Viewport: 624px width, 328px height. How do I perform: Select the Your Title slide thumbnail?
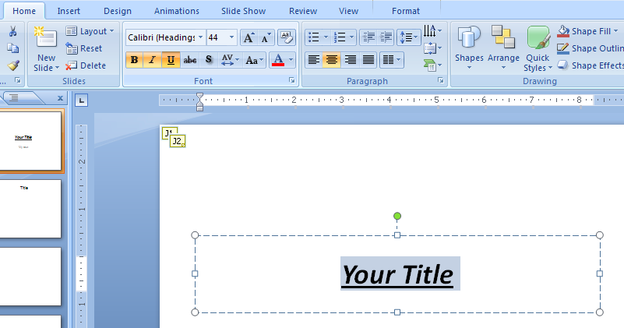31,141
